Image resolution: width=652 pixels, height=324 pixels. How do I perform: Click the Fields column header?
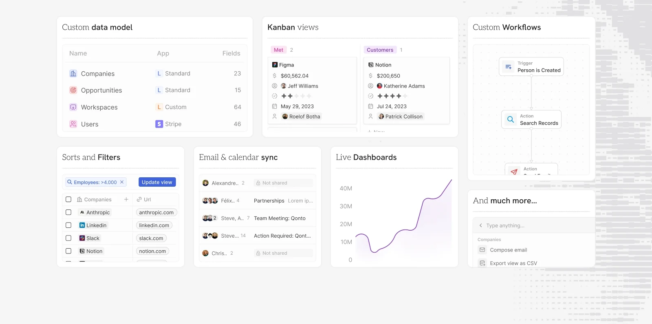point(231,53)
